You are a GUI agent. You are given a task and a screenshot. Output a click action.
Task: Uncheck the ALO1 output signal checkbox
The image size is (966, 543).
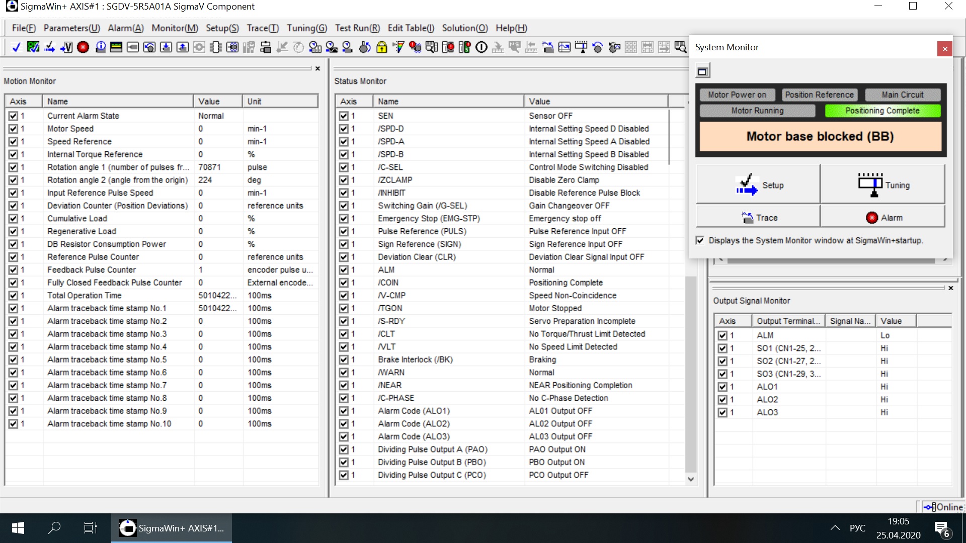(722, 387)
